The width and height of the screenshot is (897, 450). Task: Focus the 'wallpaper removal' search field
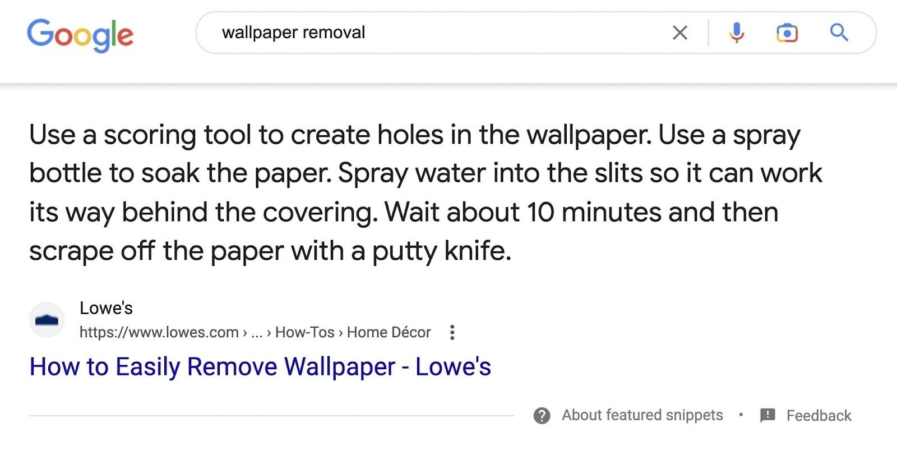437,33
